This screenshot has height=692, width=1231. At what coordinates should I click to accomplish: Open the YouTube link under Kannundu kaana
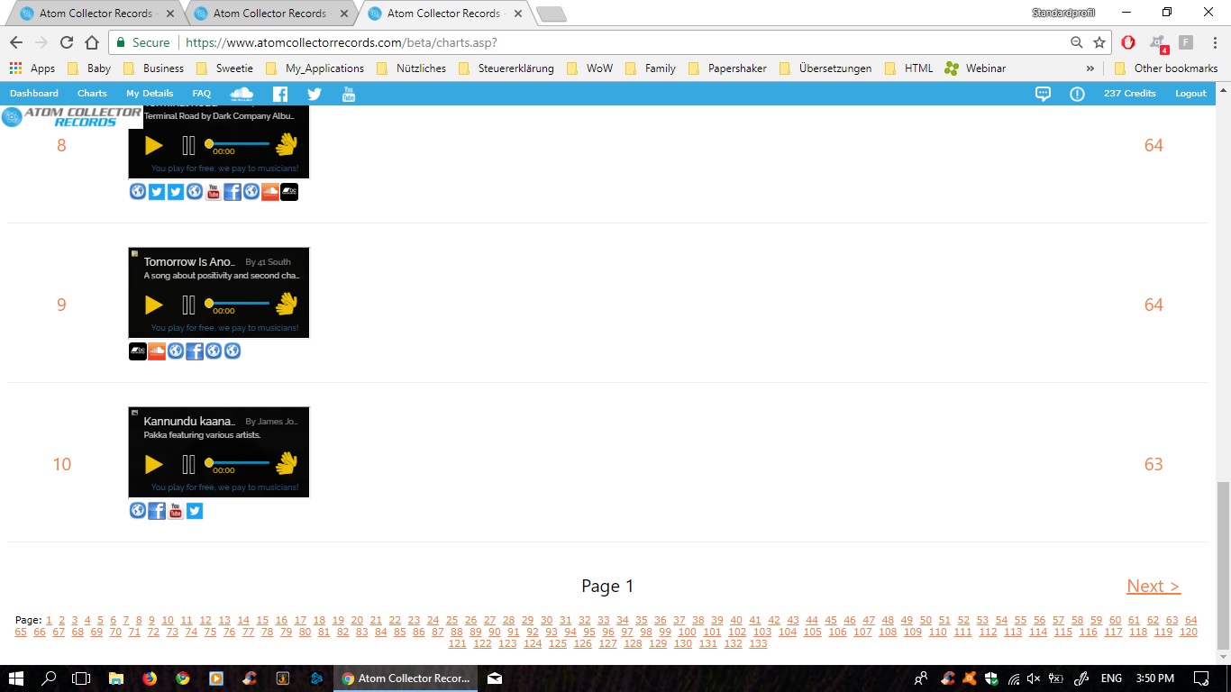tap(176, 511)
